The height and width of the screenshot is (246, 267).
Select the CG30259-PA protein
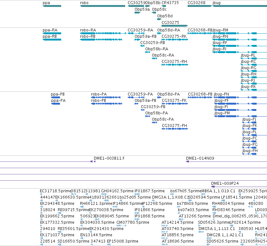[x=136, y=97]
